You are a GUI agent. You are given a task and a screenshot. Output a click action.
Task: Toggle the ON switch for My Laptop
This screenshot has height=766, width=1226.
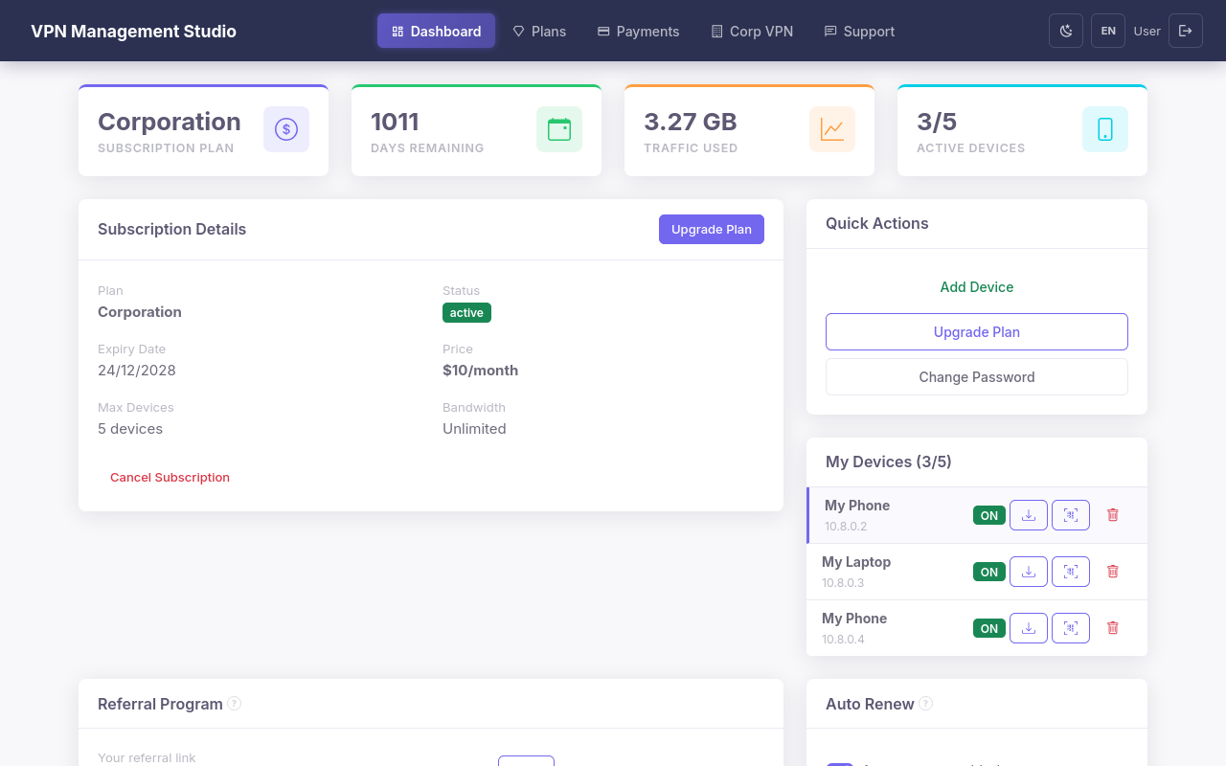click(988, 571)
